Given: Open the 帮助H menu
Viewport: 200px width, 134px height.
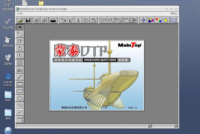Looking at the screenshot, I should (174, 14).
